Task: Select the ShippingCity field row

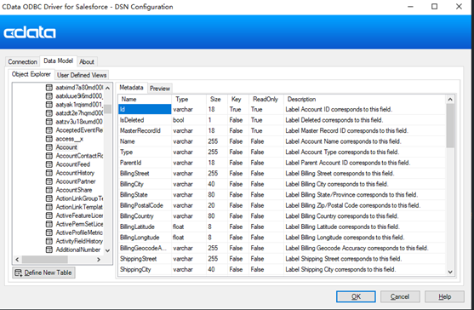Action: pyautogui.click(x=282, y=269)
